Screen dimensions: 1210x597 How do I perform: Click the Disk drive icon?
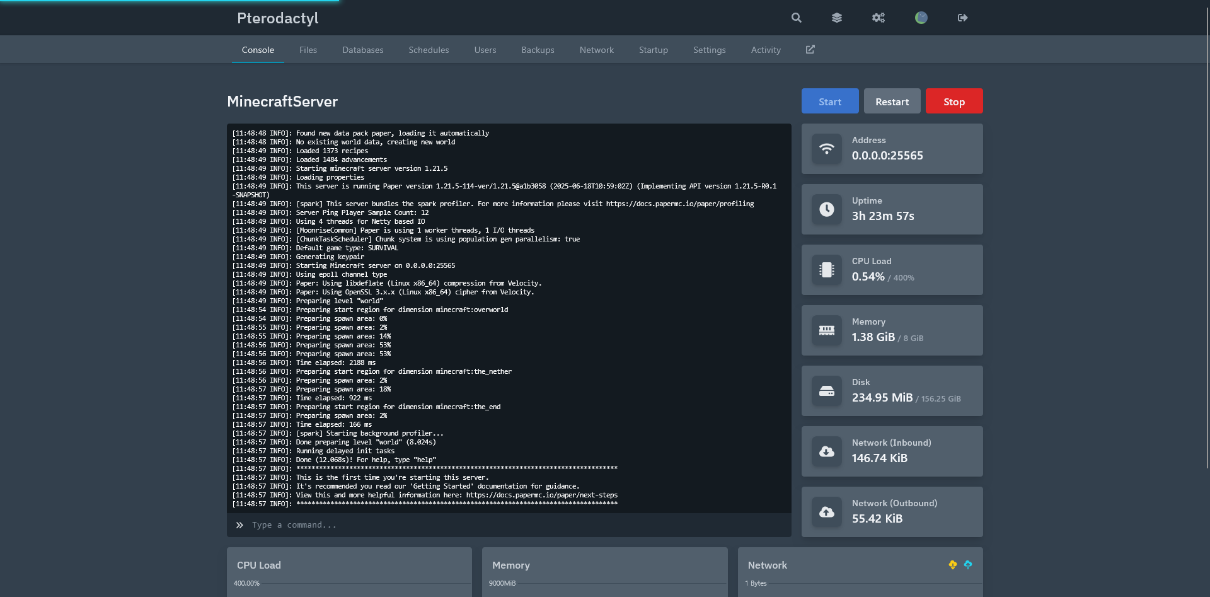point(827,391)
